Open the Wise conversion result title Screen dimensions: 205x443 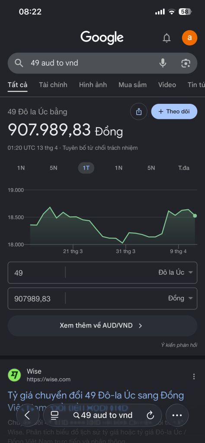[x=96, y=401]
